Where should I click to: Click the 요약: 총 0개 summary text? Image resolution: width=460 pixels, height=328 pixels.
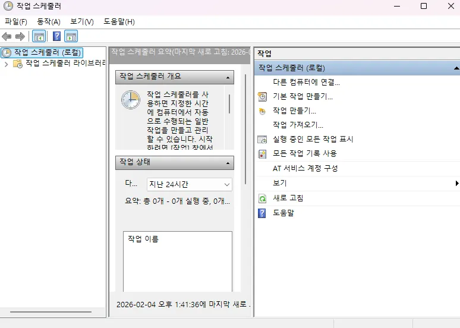(x=178, y=201)
